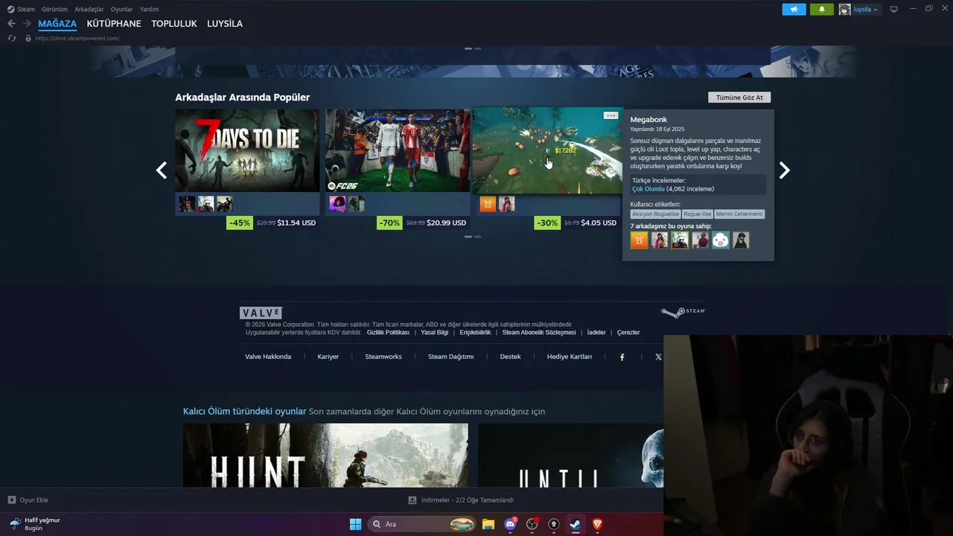Click the first friend avatar under FC26
Image resolution: width=953 pixels, height=536 pixels.
tap(337, 204)
